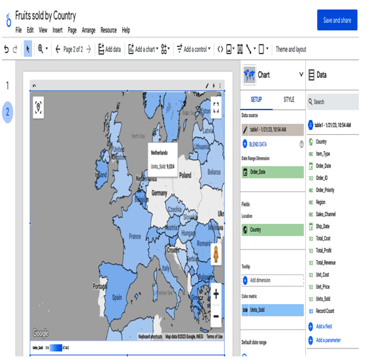The height and width of the screenshot is (359, 368).
Task: Select Order_Date date range dimension field
Action: click(x=273, y=172)
